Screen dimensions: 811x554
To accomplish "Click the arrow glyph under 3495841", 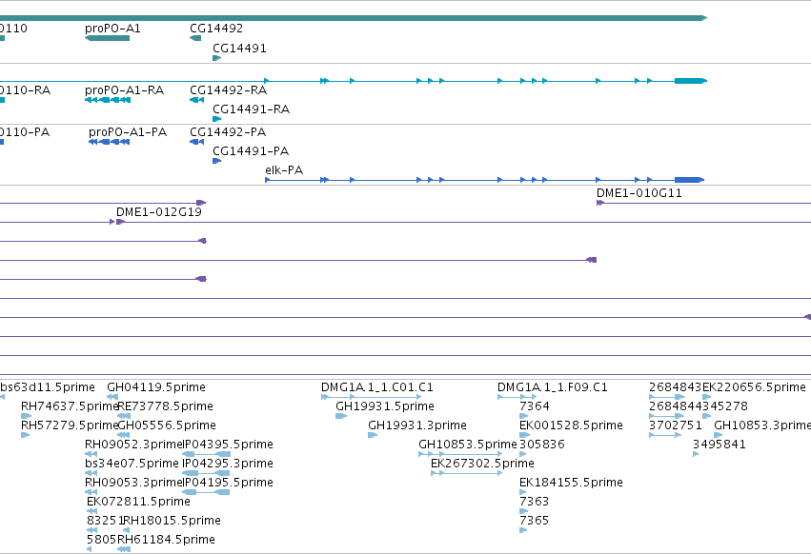I will pyautogui.click(x=696, y=454).
